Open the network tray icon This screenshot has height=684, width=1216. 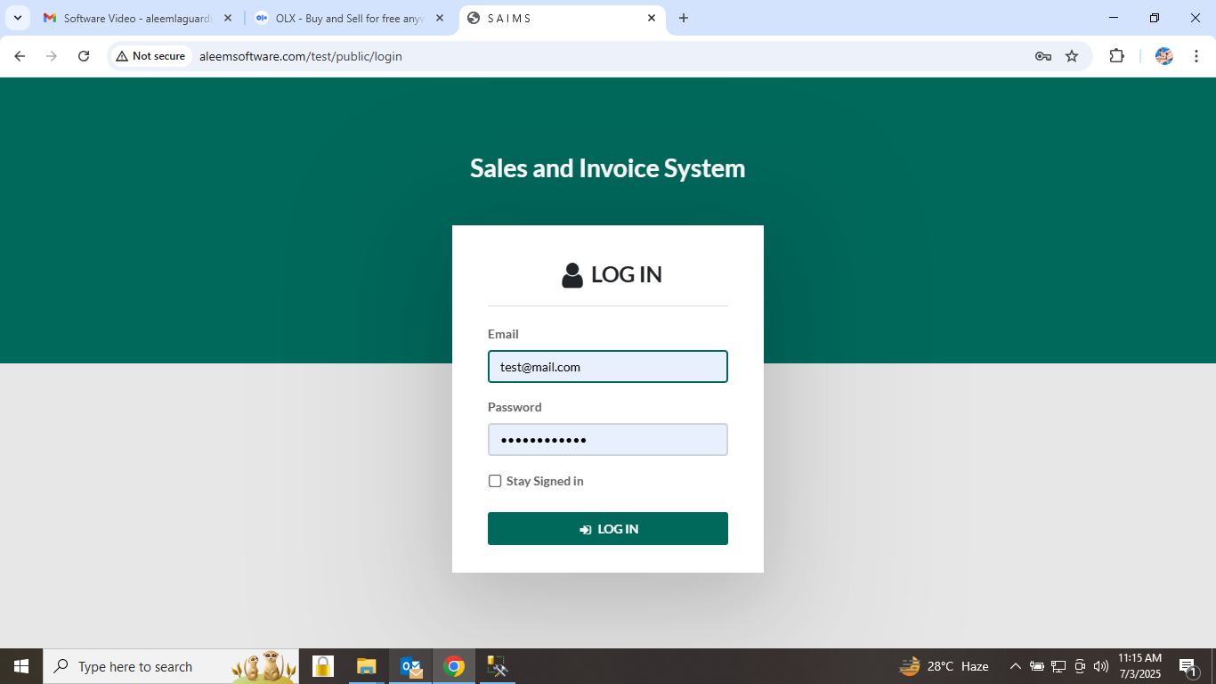coord(1058,666)
